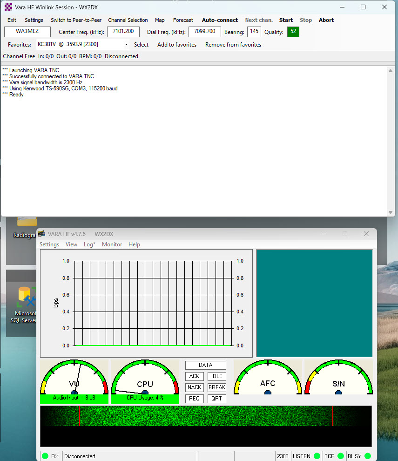This screenshot has height=461, width=398.
Task: Expand the Favorites dropdown list
Action: click(126, 45)
